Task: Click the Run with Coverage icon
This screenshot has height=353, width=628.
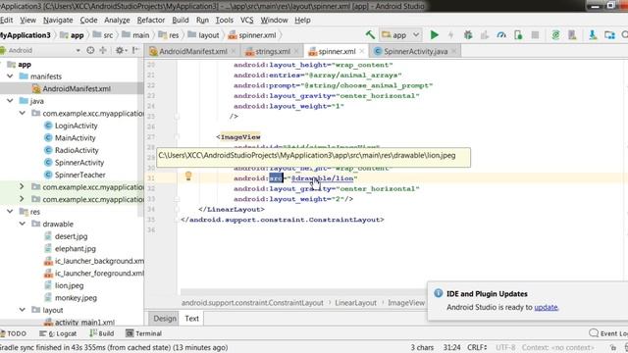Action: coord(485,35)
